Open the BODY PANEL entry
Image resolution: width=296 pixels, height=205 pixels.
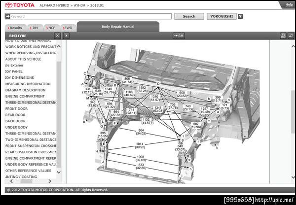(x=14, y=71)
